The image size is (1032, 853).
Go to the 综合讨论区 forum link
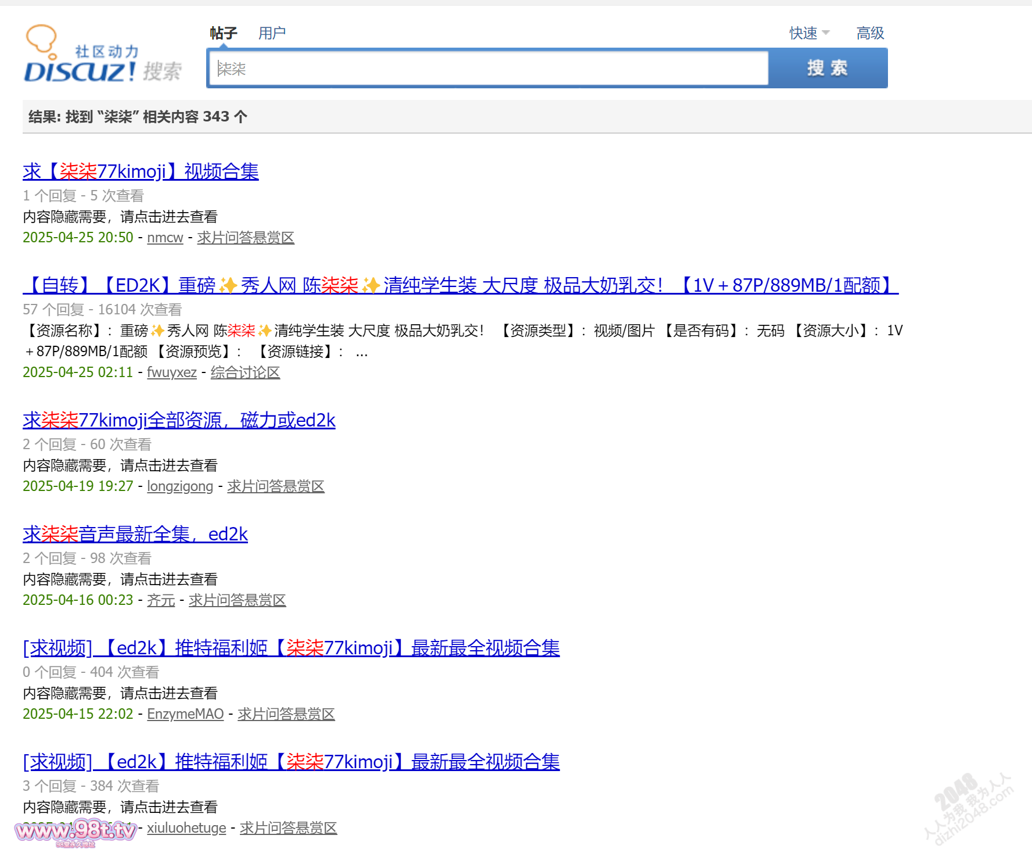click(x=245, y=372)
